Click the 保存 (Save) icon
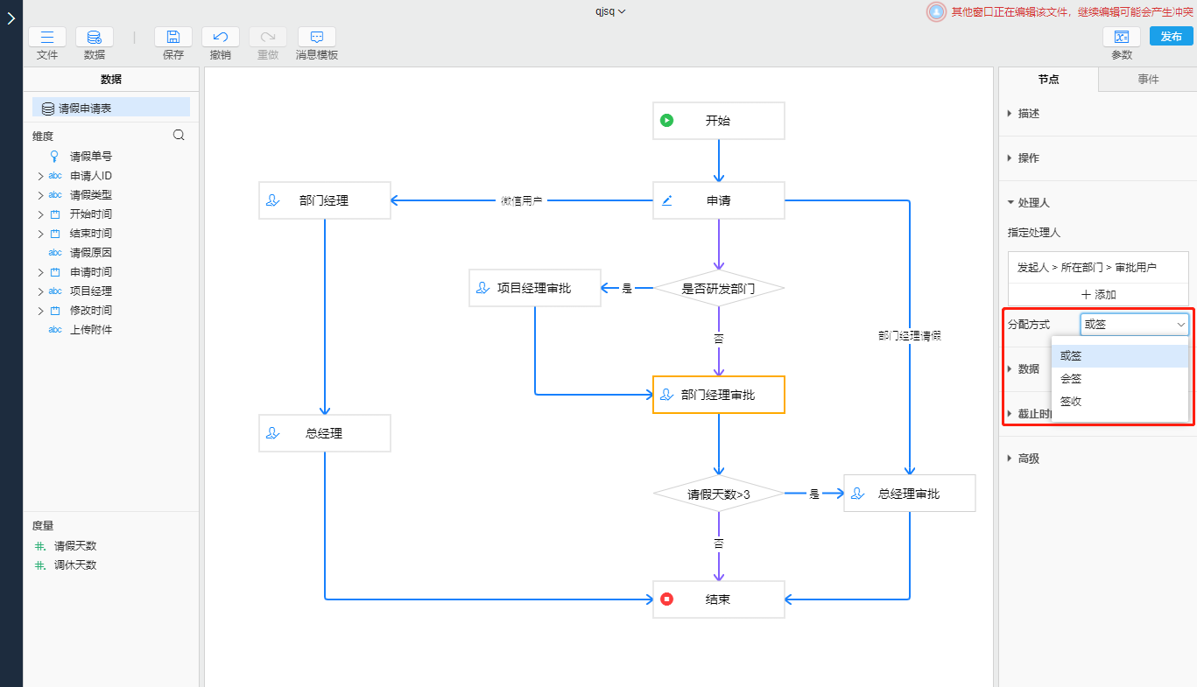The image size is (1197, 687). (173, 37)
